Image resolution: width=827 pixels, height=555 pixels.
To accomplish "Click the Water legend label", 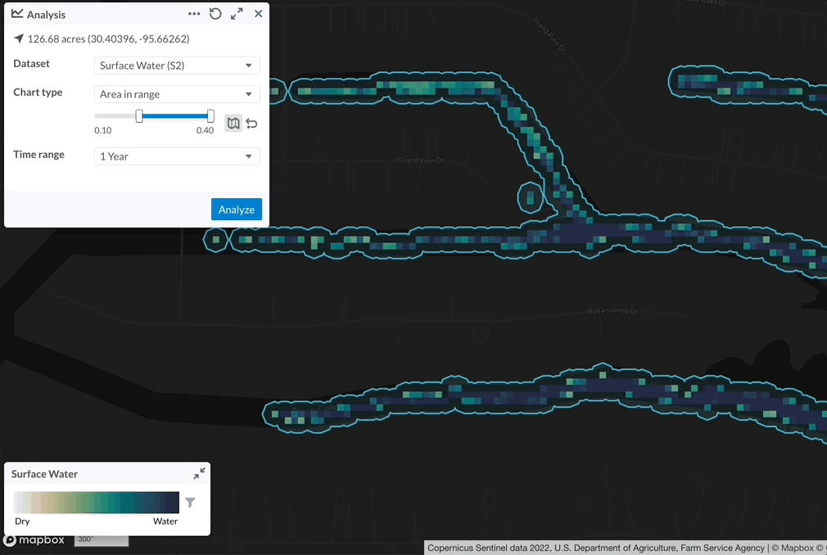I will pos(165,521).
